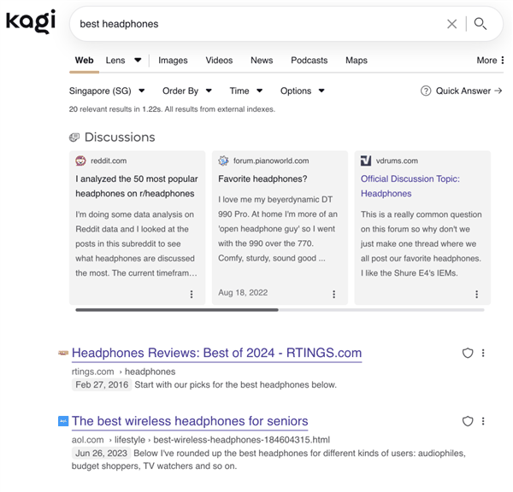Switch to the Videos tab

coord(219,61)
